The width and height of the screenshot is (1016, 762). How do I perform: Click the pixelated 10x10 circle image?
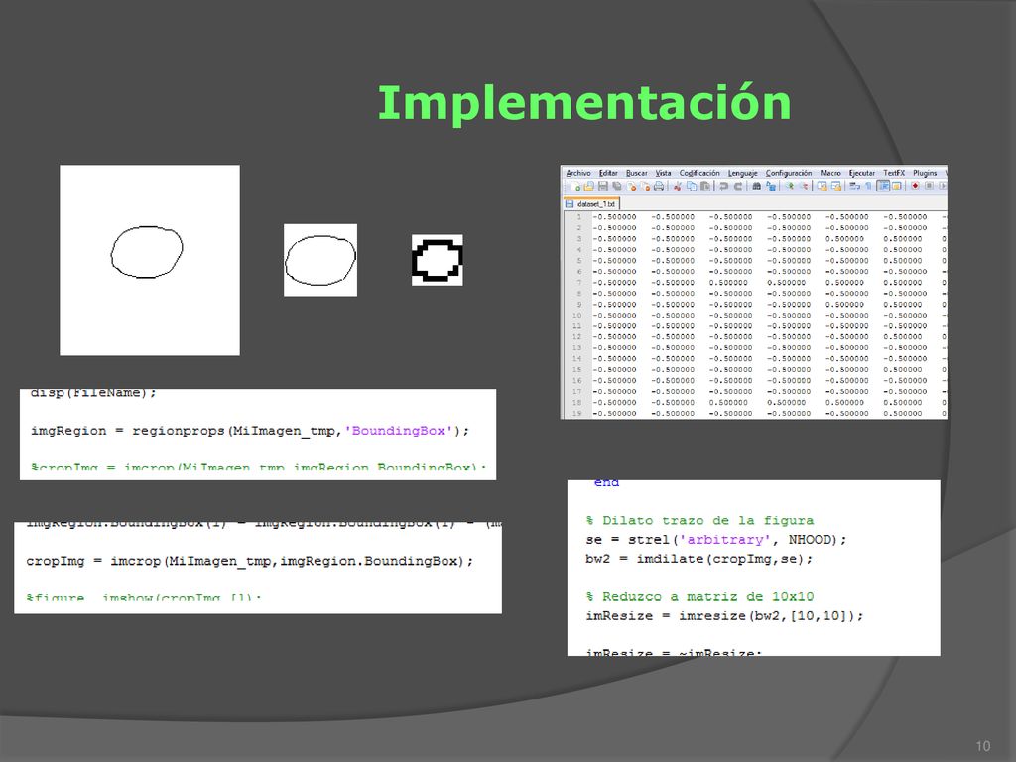tap(438, 260)
